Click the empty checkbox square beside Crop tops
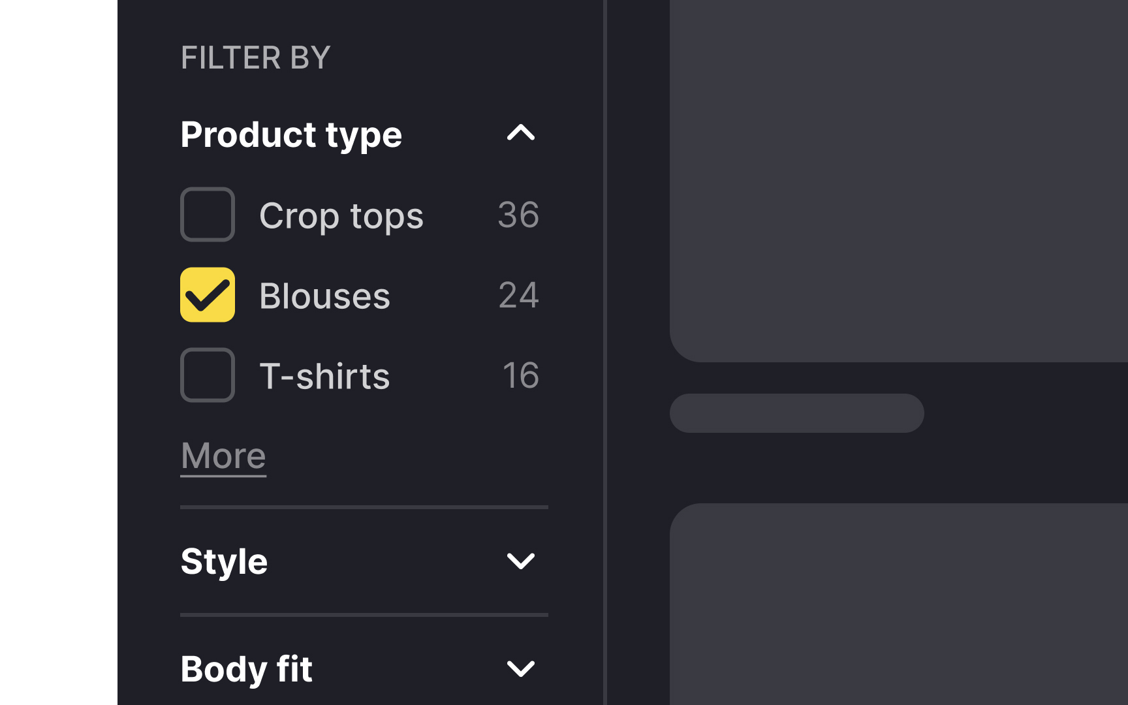Screen dimensions: 1128x705 tap(207, 215)
